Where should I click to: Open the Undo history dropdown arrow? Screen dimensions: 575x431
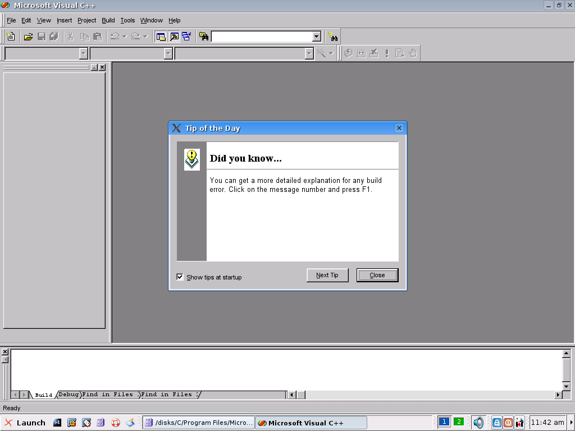125,36
